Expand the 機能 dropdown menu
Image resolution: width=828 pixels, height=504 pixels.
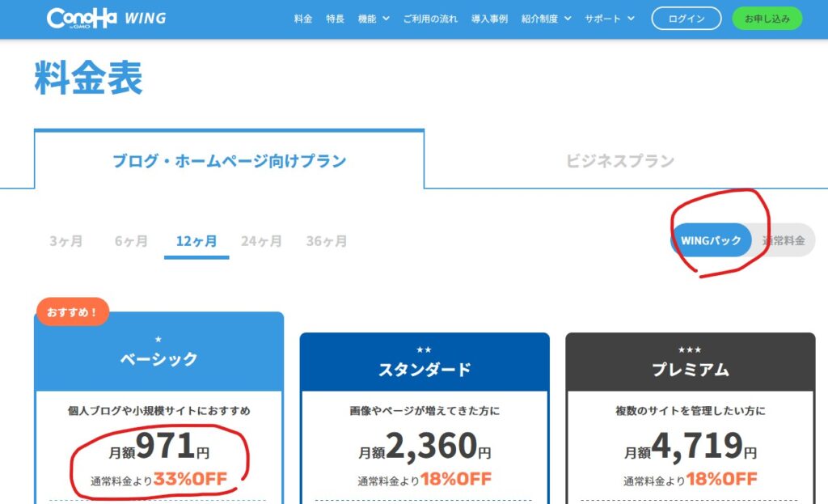(x=373, y=19)
